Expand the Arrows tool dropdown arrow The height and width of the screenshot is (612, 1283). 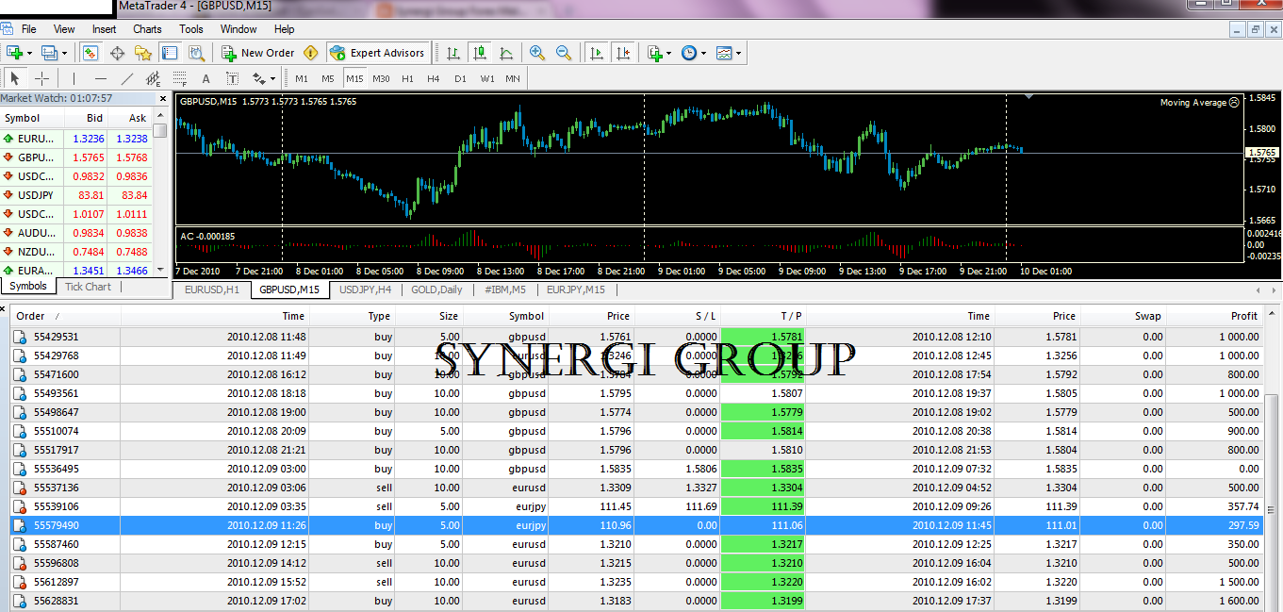tap(272, 79)
